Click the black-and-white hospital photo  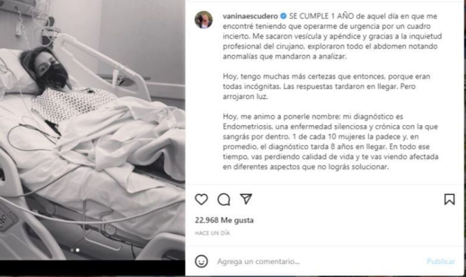[93, 130]
